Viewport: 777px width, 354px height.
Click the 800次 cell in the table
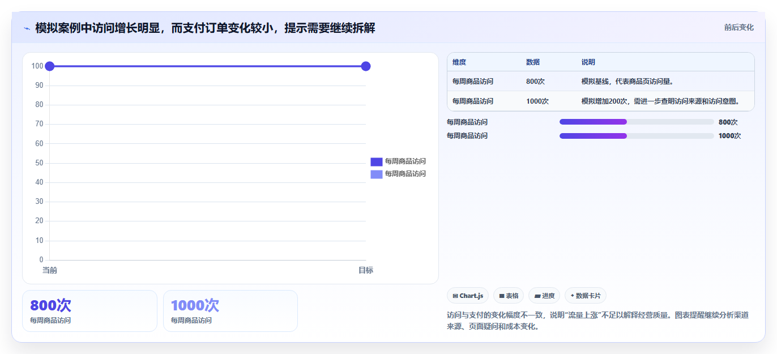tap(535, 82)
